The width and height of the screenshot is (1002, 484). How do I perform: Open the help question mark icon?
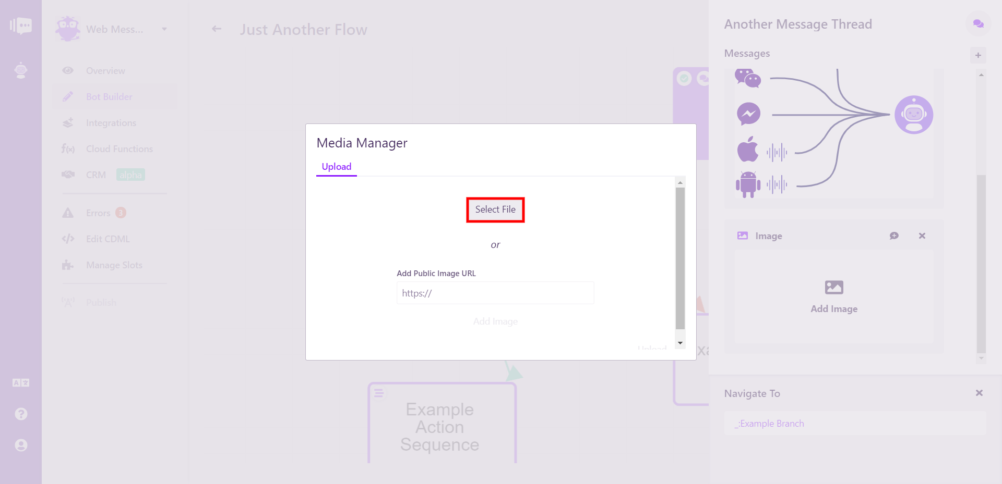coord(21,414)
